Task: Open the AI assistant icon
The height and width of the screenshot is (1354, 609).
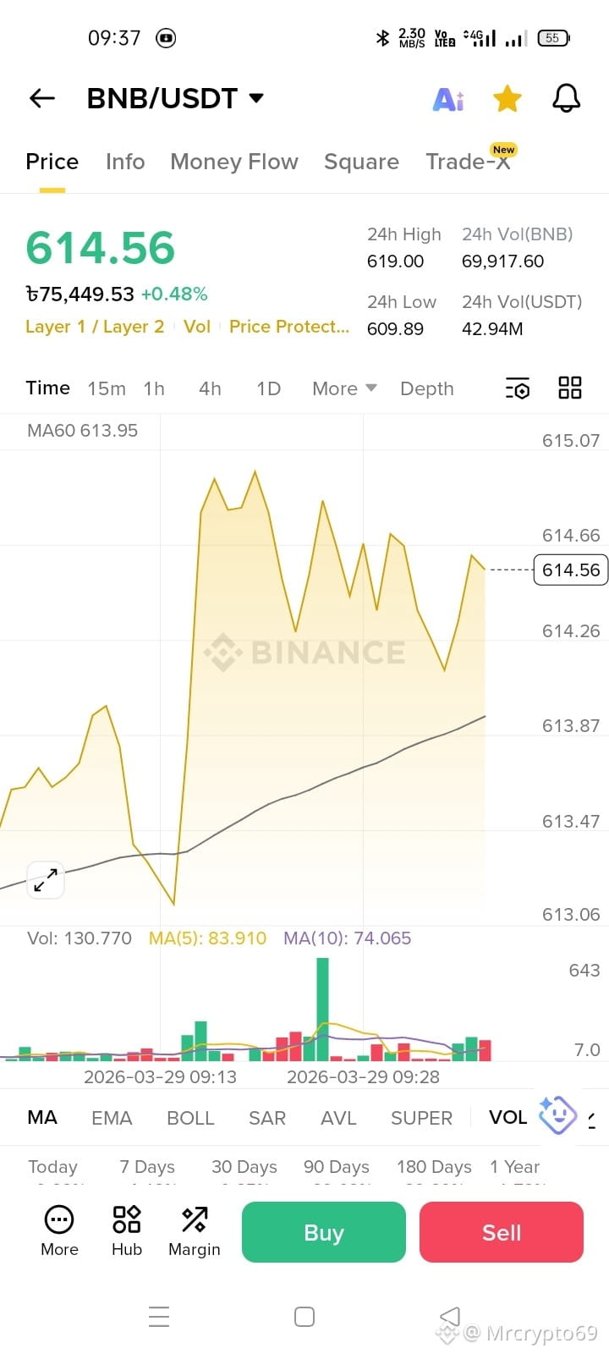Action: click(448, 99)
